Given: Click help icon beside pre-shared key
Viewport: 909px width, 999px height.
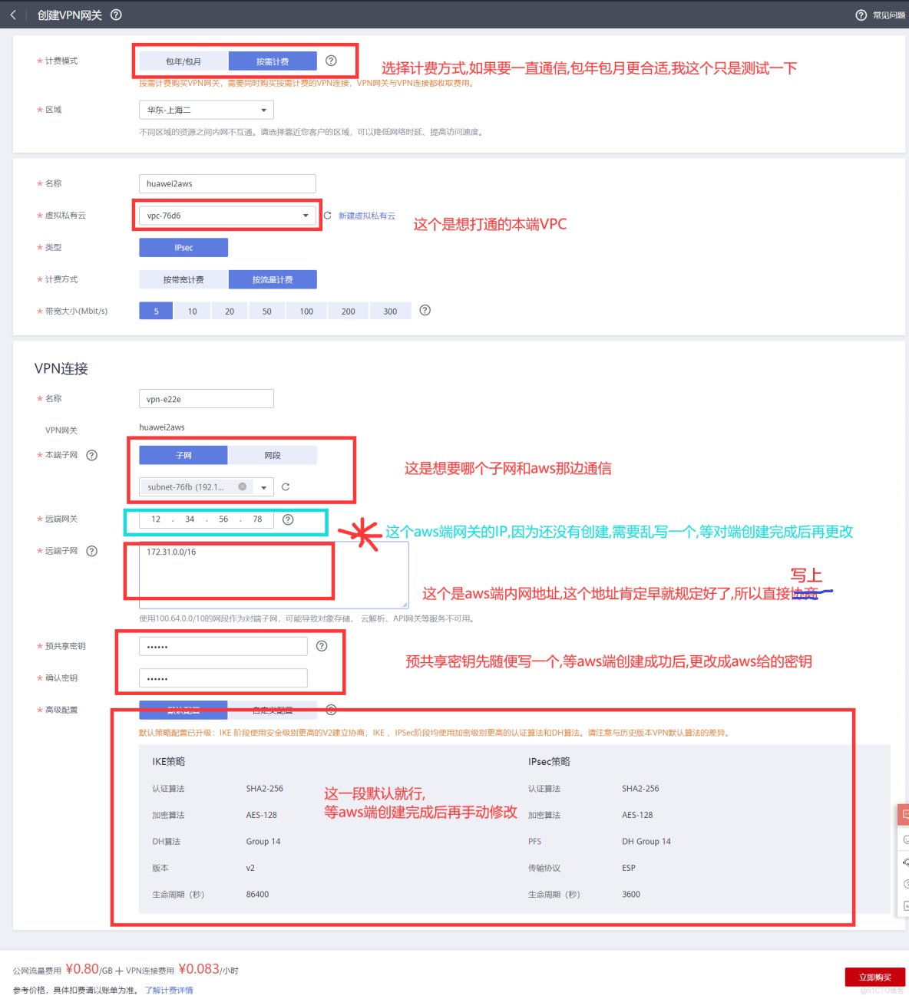Looking at the screenshot, I should [x=322, y=646].
